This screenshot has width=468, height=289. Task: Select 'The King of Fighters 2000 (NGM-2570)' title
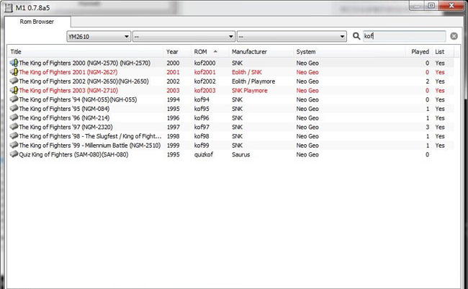[x=85, y=63]
